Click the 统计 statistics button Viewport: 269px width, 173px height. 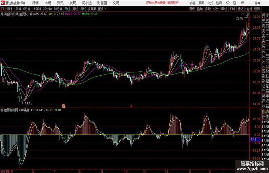click(x=216, y=9)
